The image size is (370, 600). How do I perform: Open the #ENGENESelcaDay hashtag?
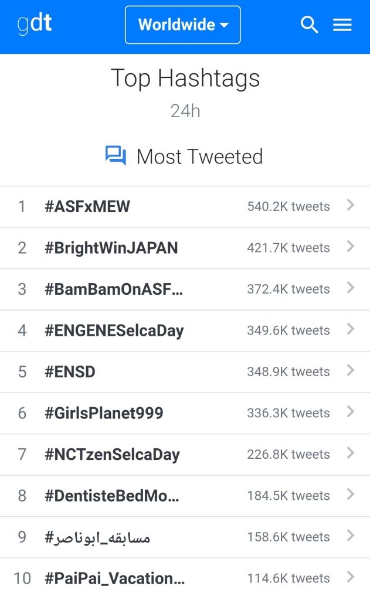tap(114, 330)
